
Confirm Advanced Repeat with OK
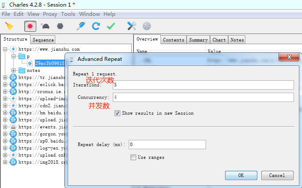pos(241,175)
